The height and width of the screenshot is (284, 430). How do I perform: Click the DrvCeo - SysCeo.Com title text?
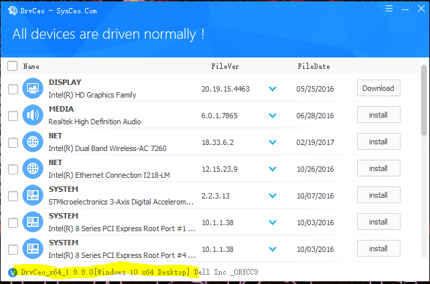pos(59,11)
